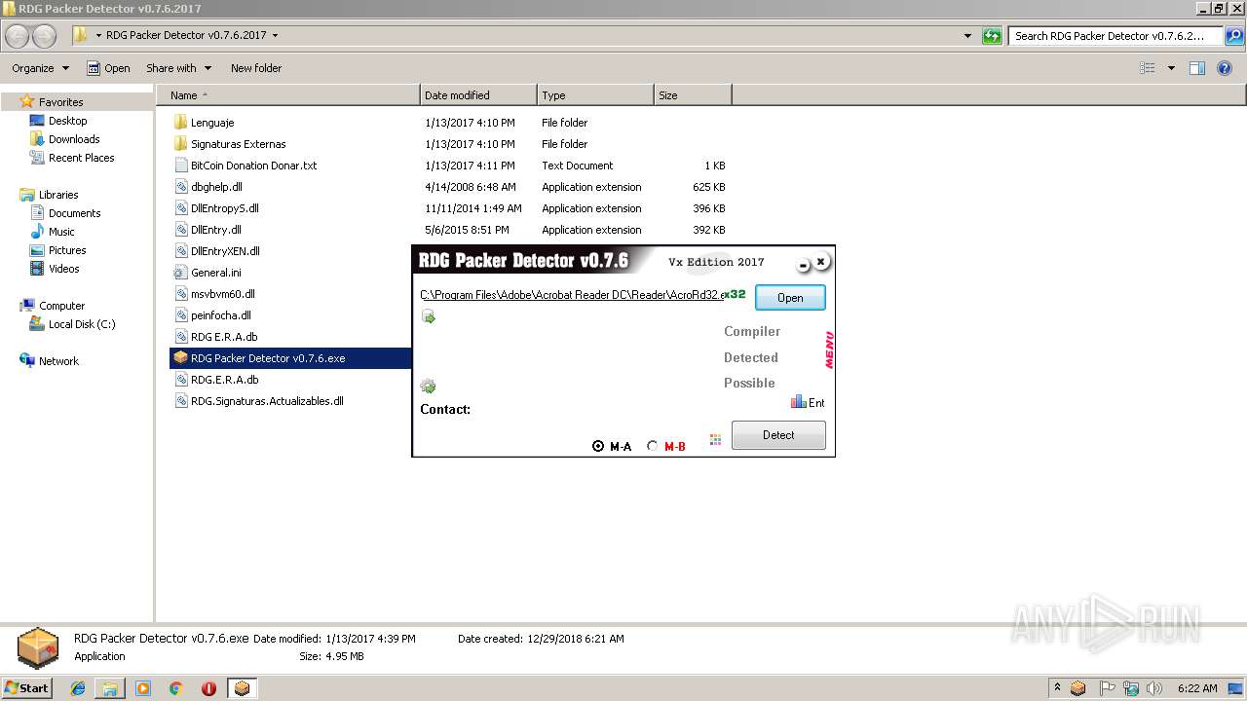The image size is (1247, 701).
Task: Open Local Disk (C:) in navigation pane
Action: click(x=82, y=324)
